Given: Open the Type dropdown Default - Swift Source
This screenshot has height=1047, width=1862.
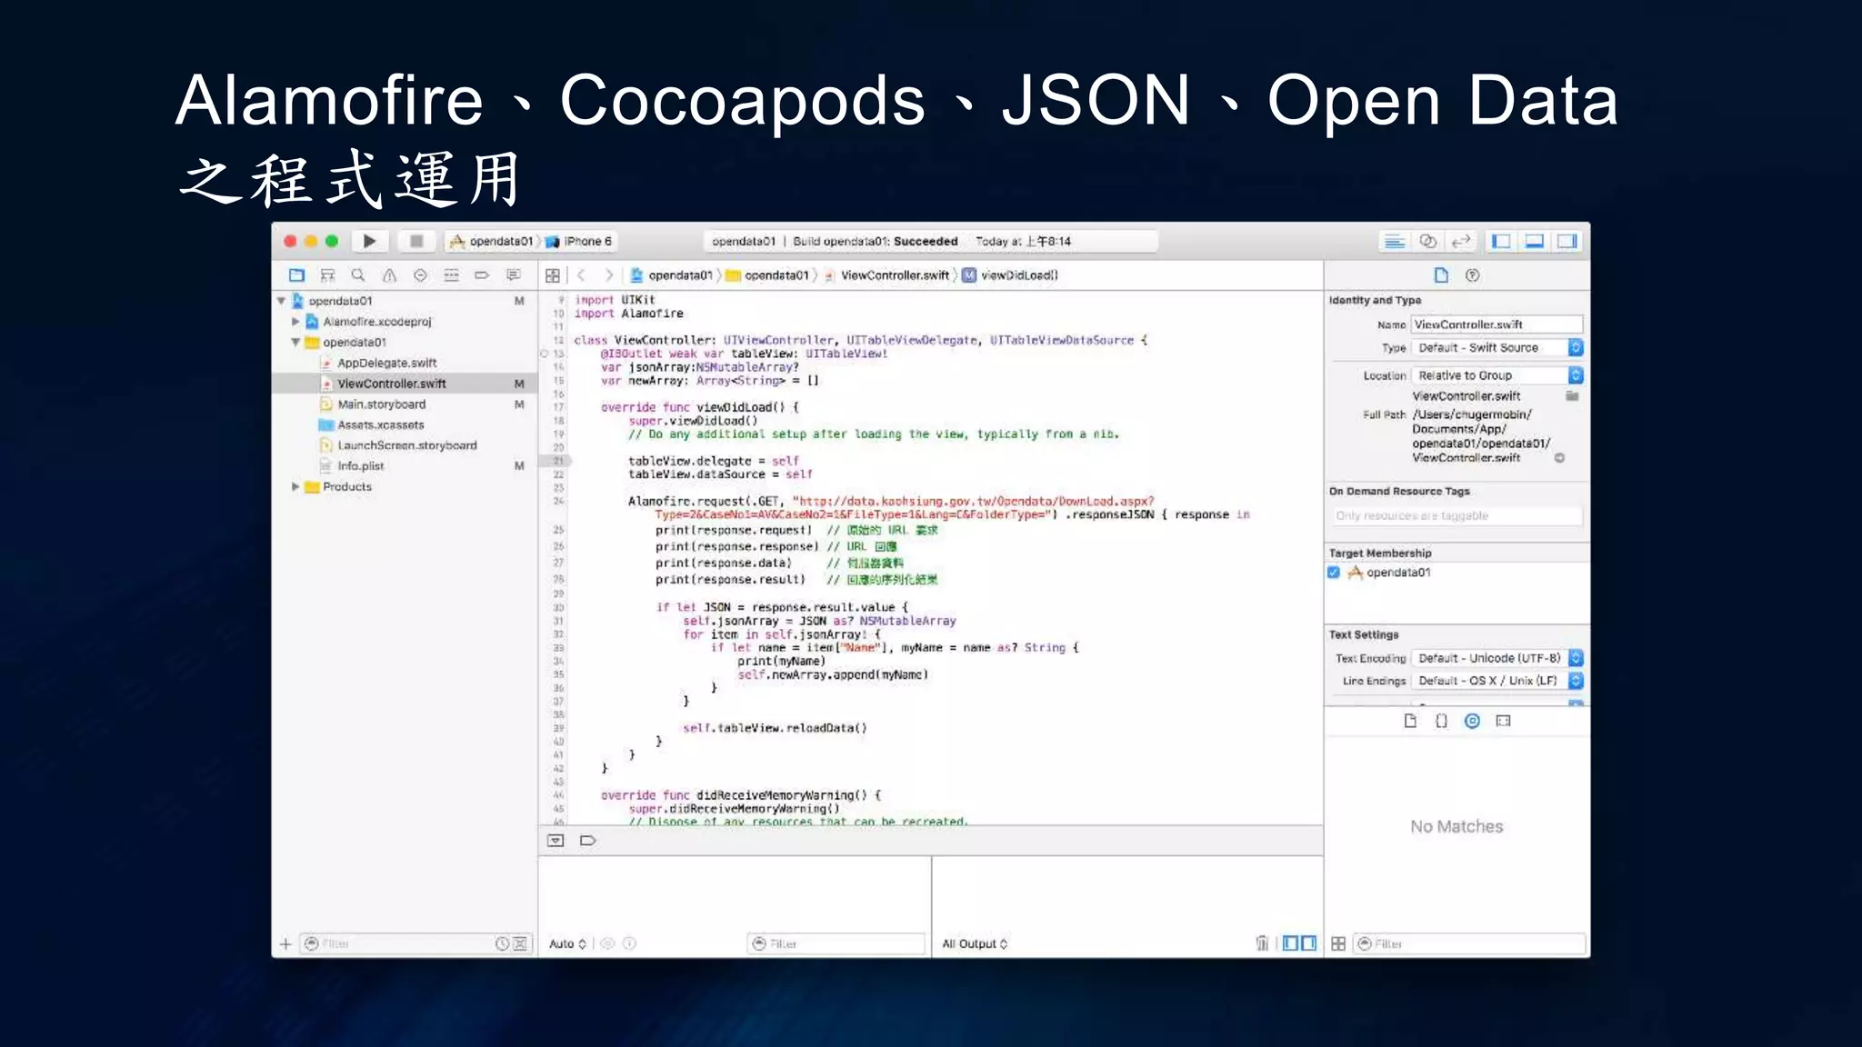Looking at the screenshot, I should tap(1497, 348).
